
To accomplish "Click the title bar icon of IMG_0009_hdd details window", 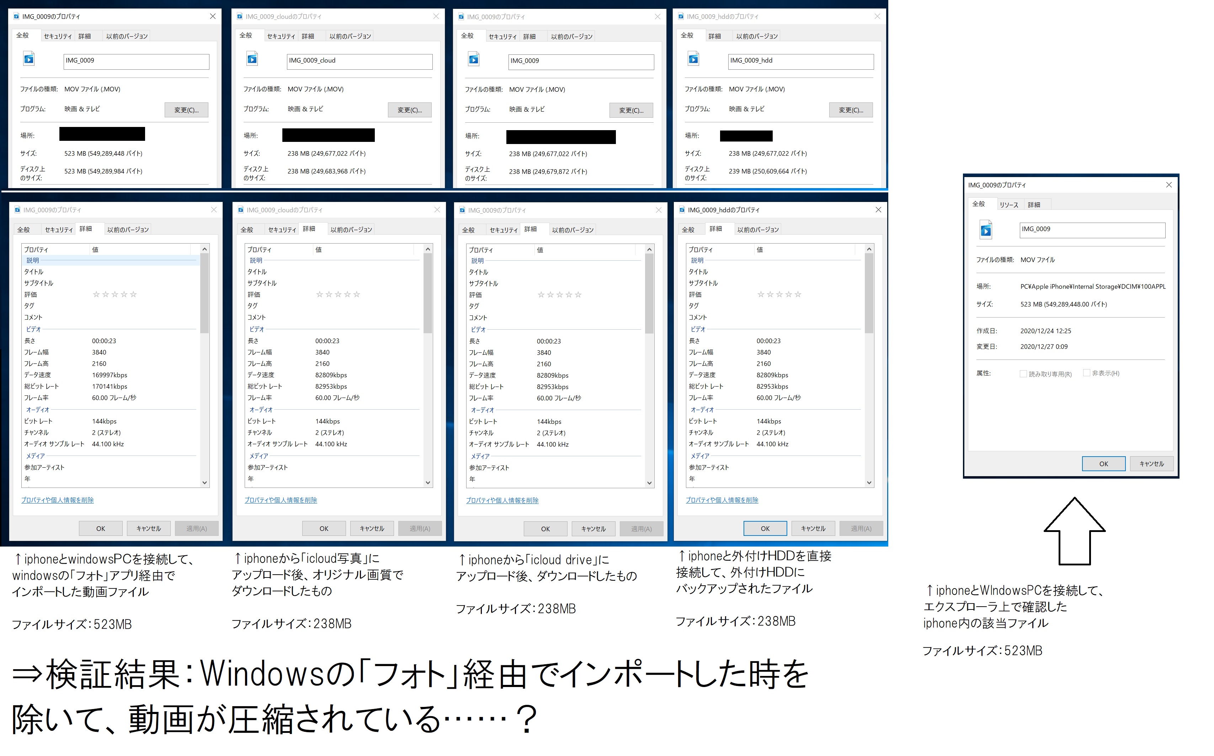I will [x=682, y=210].
